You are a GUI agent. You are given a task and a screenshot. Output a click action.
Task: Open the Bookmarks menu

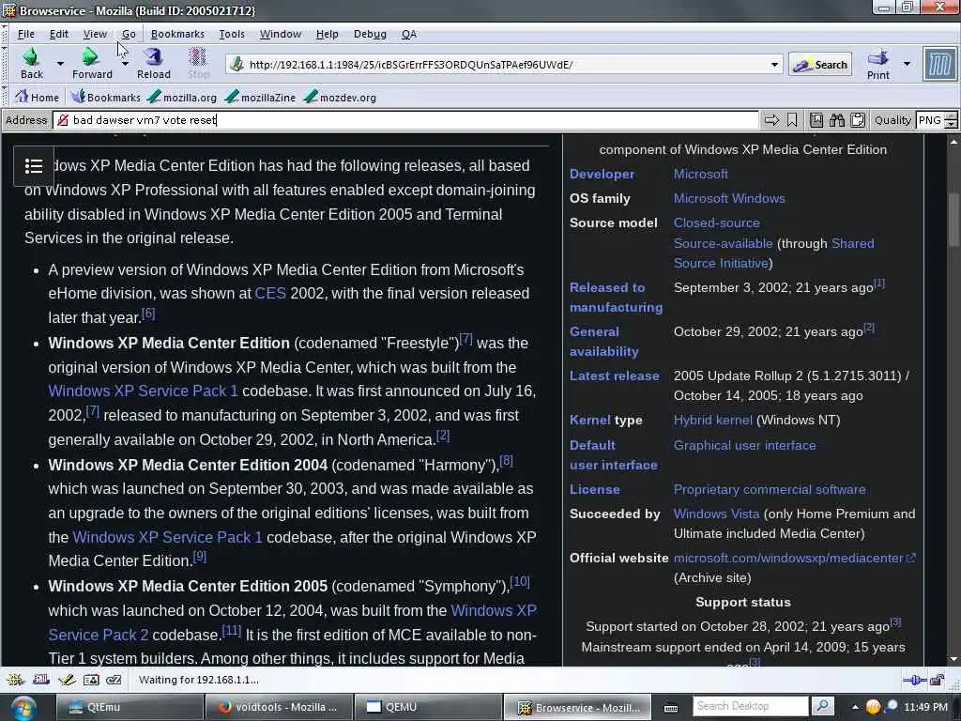click(177, 34)
